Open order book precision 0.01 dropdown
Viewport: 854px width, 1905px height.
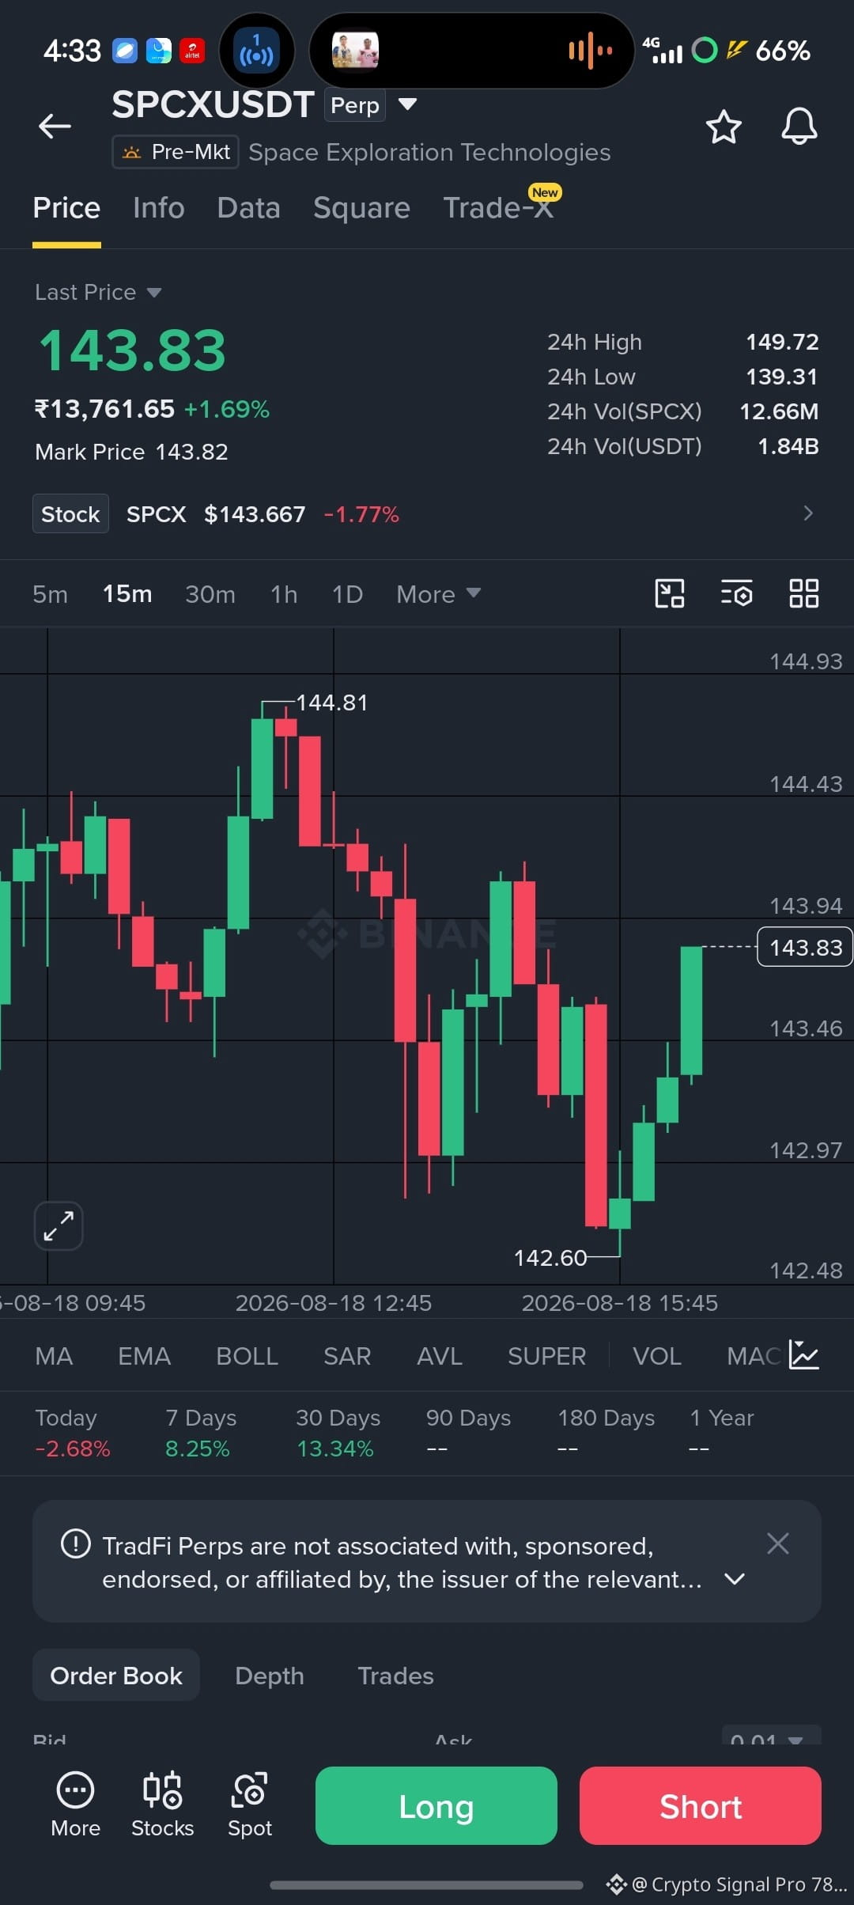pyautogui.click(x=772, y=1736)
